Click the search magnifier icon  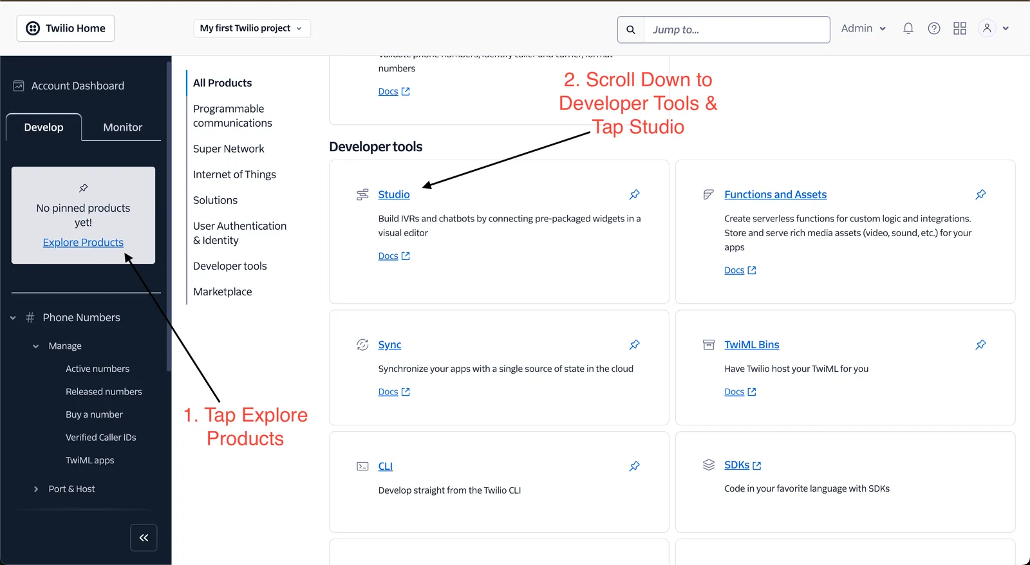pos(631,30)
